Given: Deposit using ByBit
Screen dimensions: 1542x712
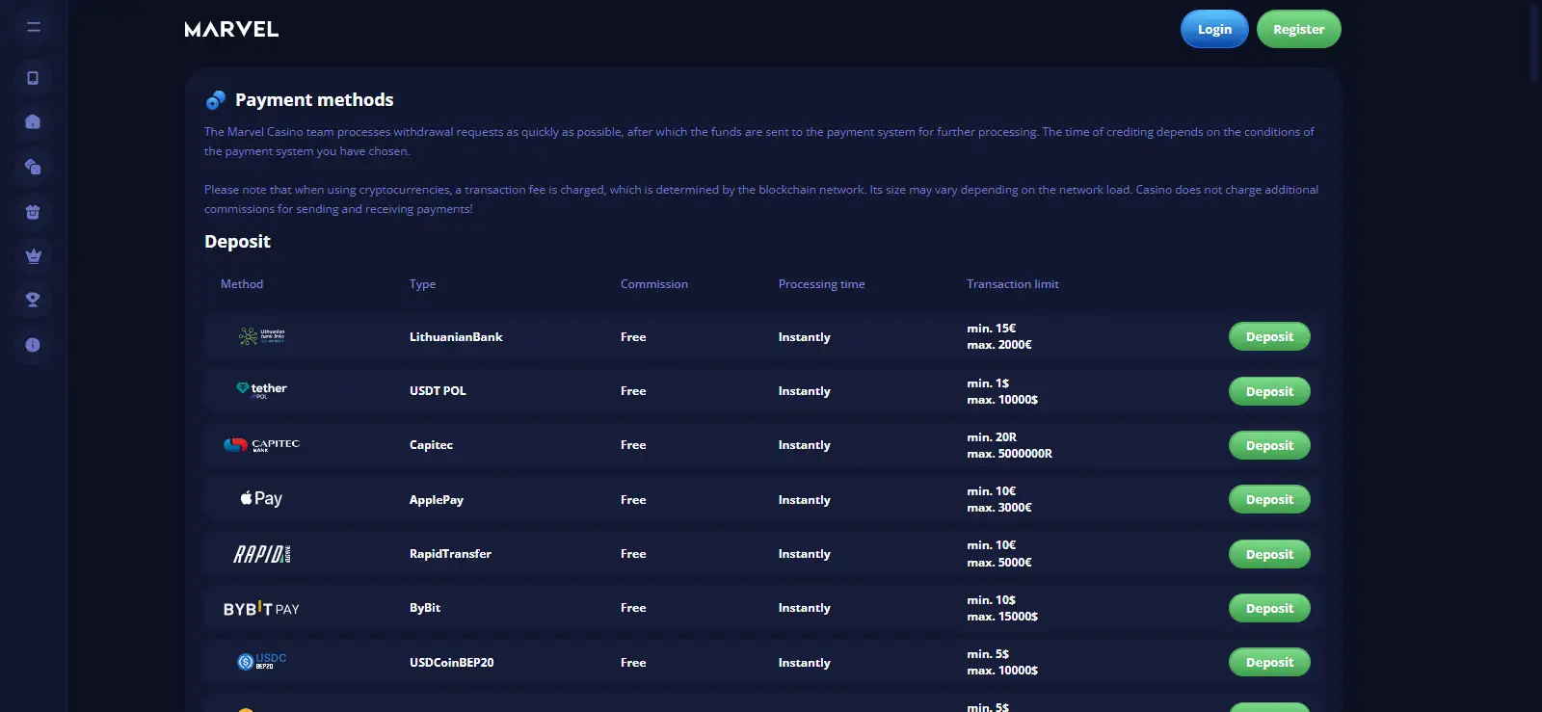Looking at the screenshot, I should pyautogui.click(x=1269, y=608).
